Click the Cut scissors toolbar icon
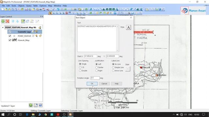Image resolution: width=209 pixels, height=117 pixels. coord(48,9)
